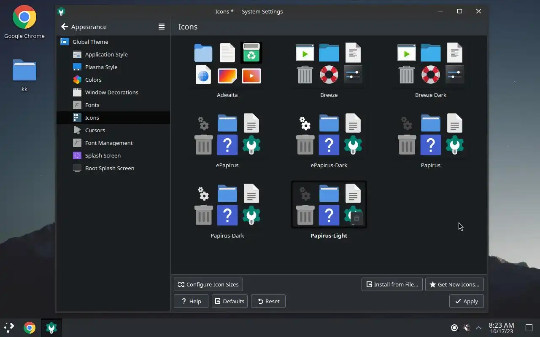This screenshot has height=337, width=540.
Task: Click the Papirus-Light theme label
Action: point(329,235)
